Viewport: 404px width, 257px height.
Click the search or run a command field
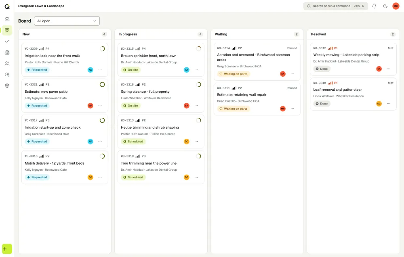[335, 6]
